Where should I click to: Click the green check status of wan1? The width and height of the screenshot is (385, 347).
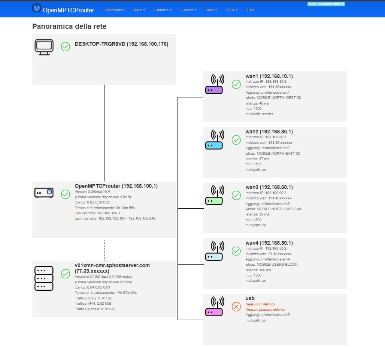pos(236,84)
